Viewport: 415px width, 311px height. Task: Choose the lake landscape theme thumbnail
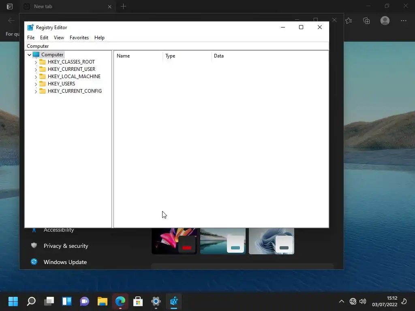click(223, 241)
